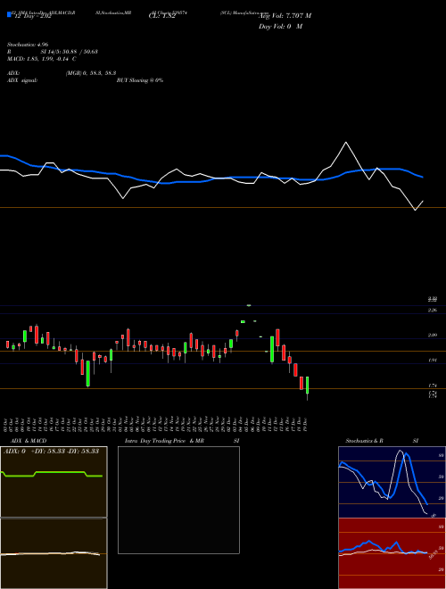Open the blue Stochastics chart panel
This screenshot has height=589, width=446.
(x=392, y=482)
